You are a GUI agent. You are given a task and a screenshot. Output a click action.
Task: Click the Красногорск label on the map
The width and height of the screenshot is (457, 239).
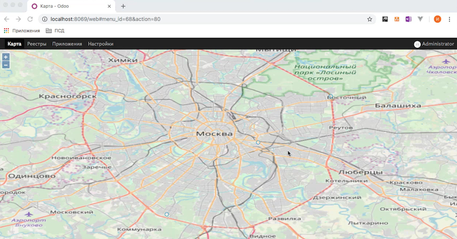coord(68,96)
